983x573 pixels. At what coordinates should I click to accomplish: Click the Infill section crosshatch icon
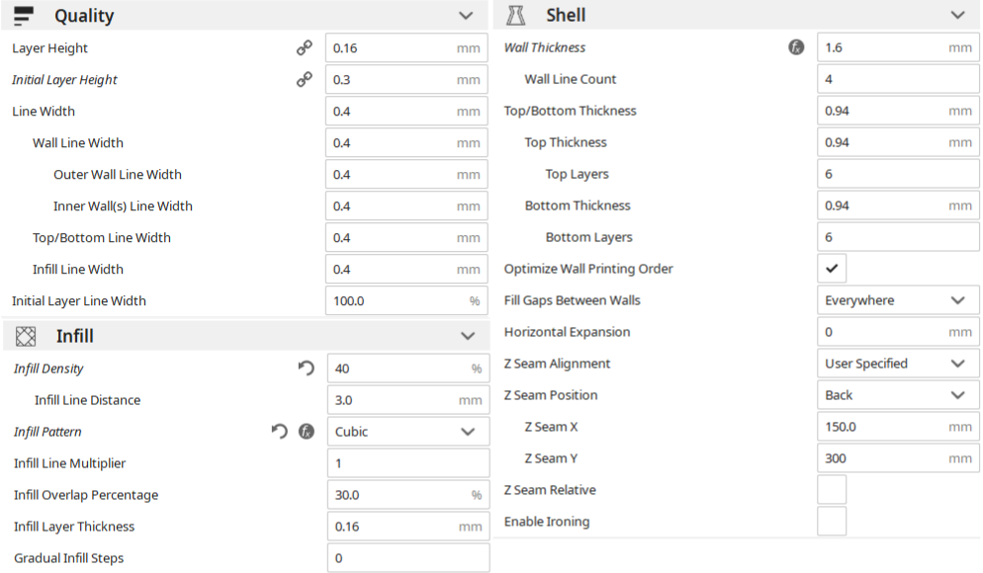click(26, 336)
